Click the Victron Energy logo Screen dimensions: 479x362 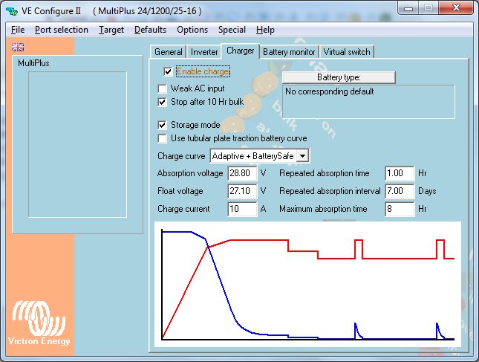coord(39,323)
